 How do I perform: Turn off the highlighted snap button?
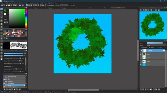27,5
